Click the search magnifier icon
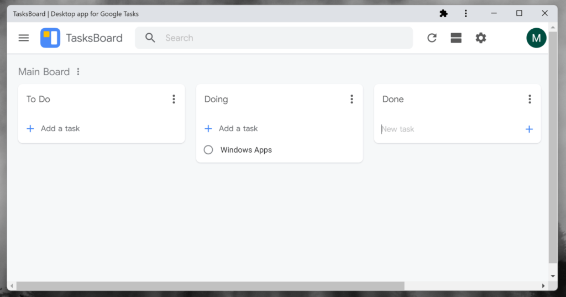 [150, 38]
